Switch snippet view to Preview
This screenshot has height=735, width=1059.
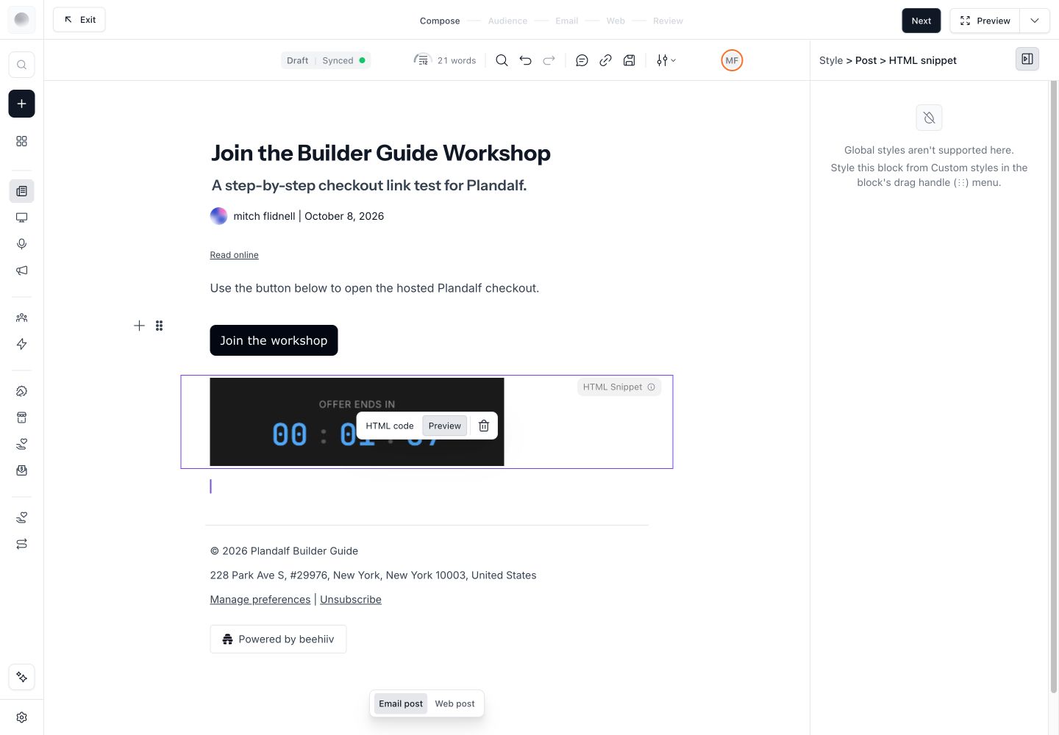(445, 426)
